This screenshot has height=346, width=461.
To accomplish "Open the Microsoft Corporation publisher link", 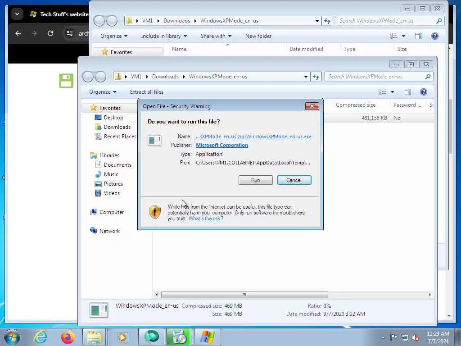I will point(221,145).
